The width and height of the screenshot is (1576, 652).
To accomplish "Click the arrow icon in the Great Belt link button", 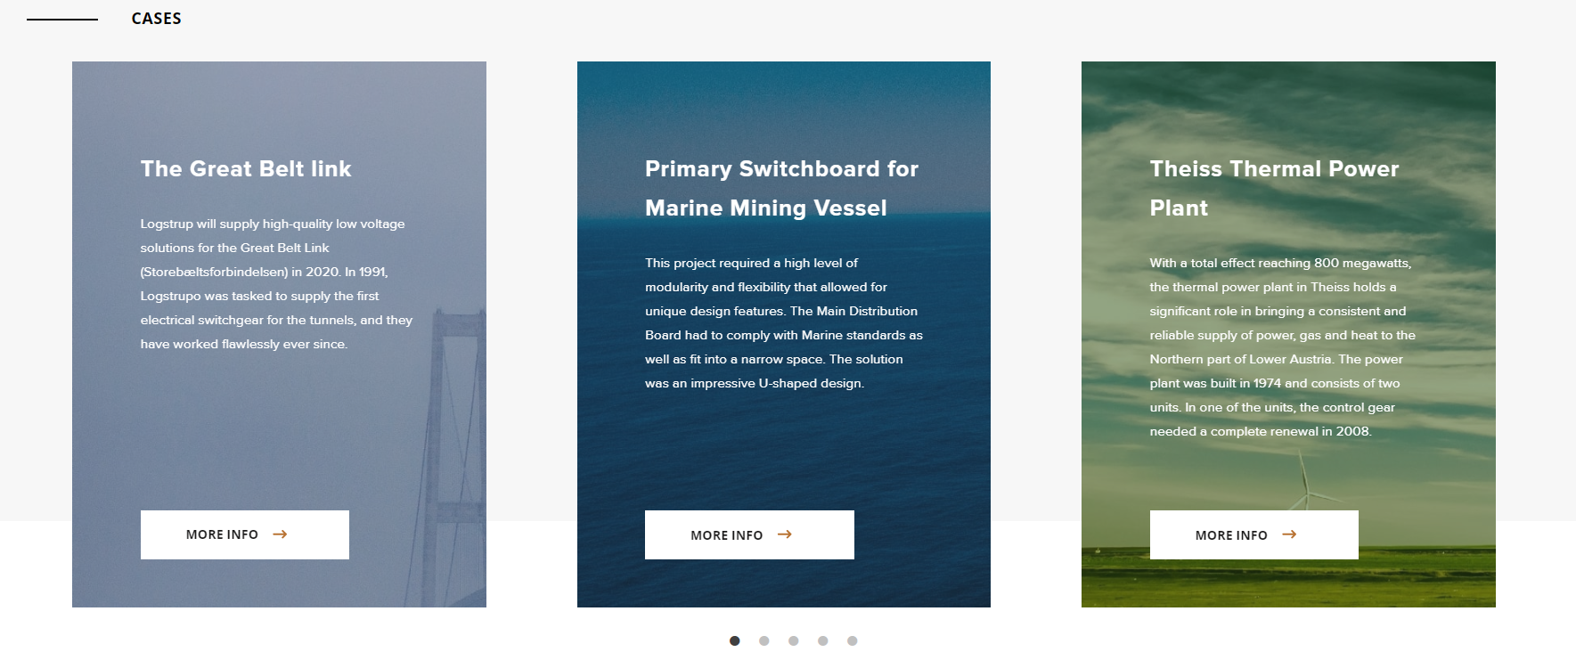I will (x=282, y=534).
